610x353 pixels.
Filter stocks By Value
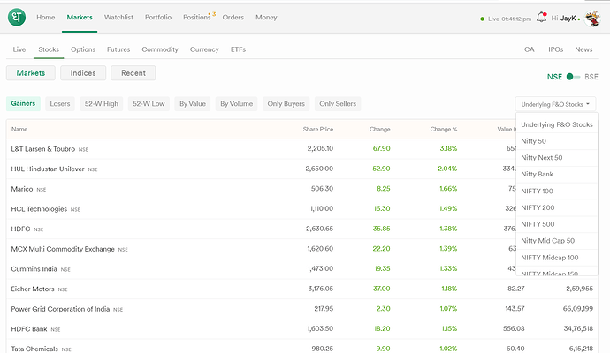[x=193, y=103]
